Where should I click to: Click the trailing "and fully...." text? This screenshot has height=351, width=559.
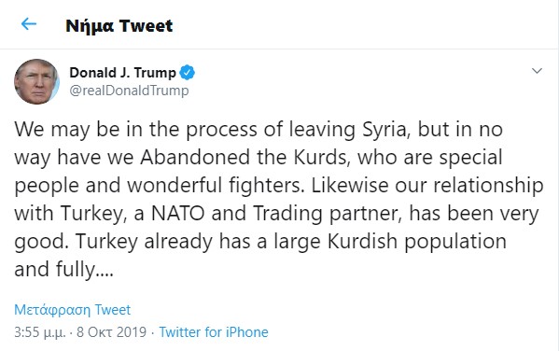coord(63,270)
